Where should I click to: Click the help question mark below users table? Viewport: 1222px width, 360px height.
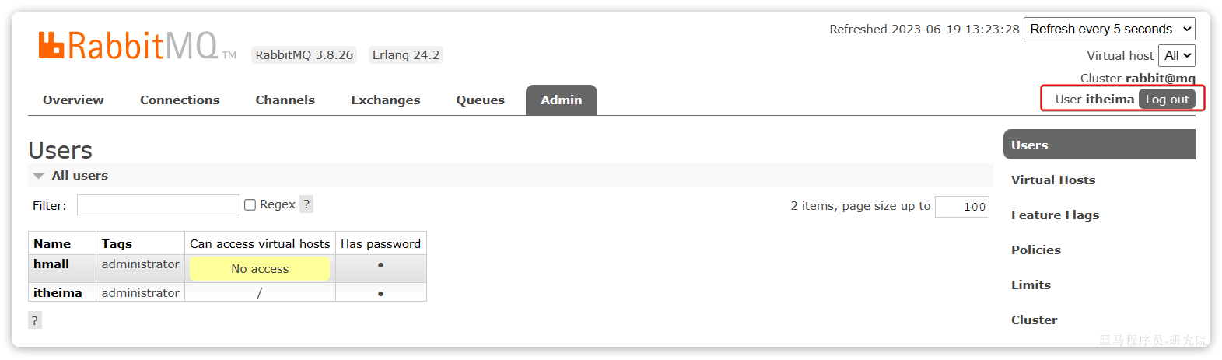pyautogui.click(x=35, y=320)
